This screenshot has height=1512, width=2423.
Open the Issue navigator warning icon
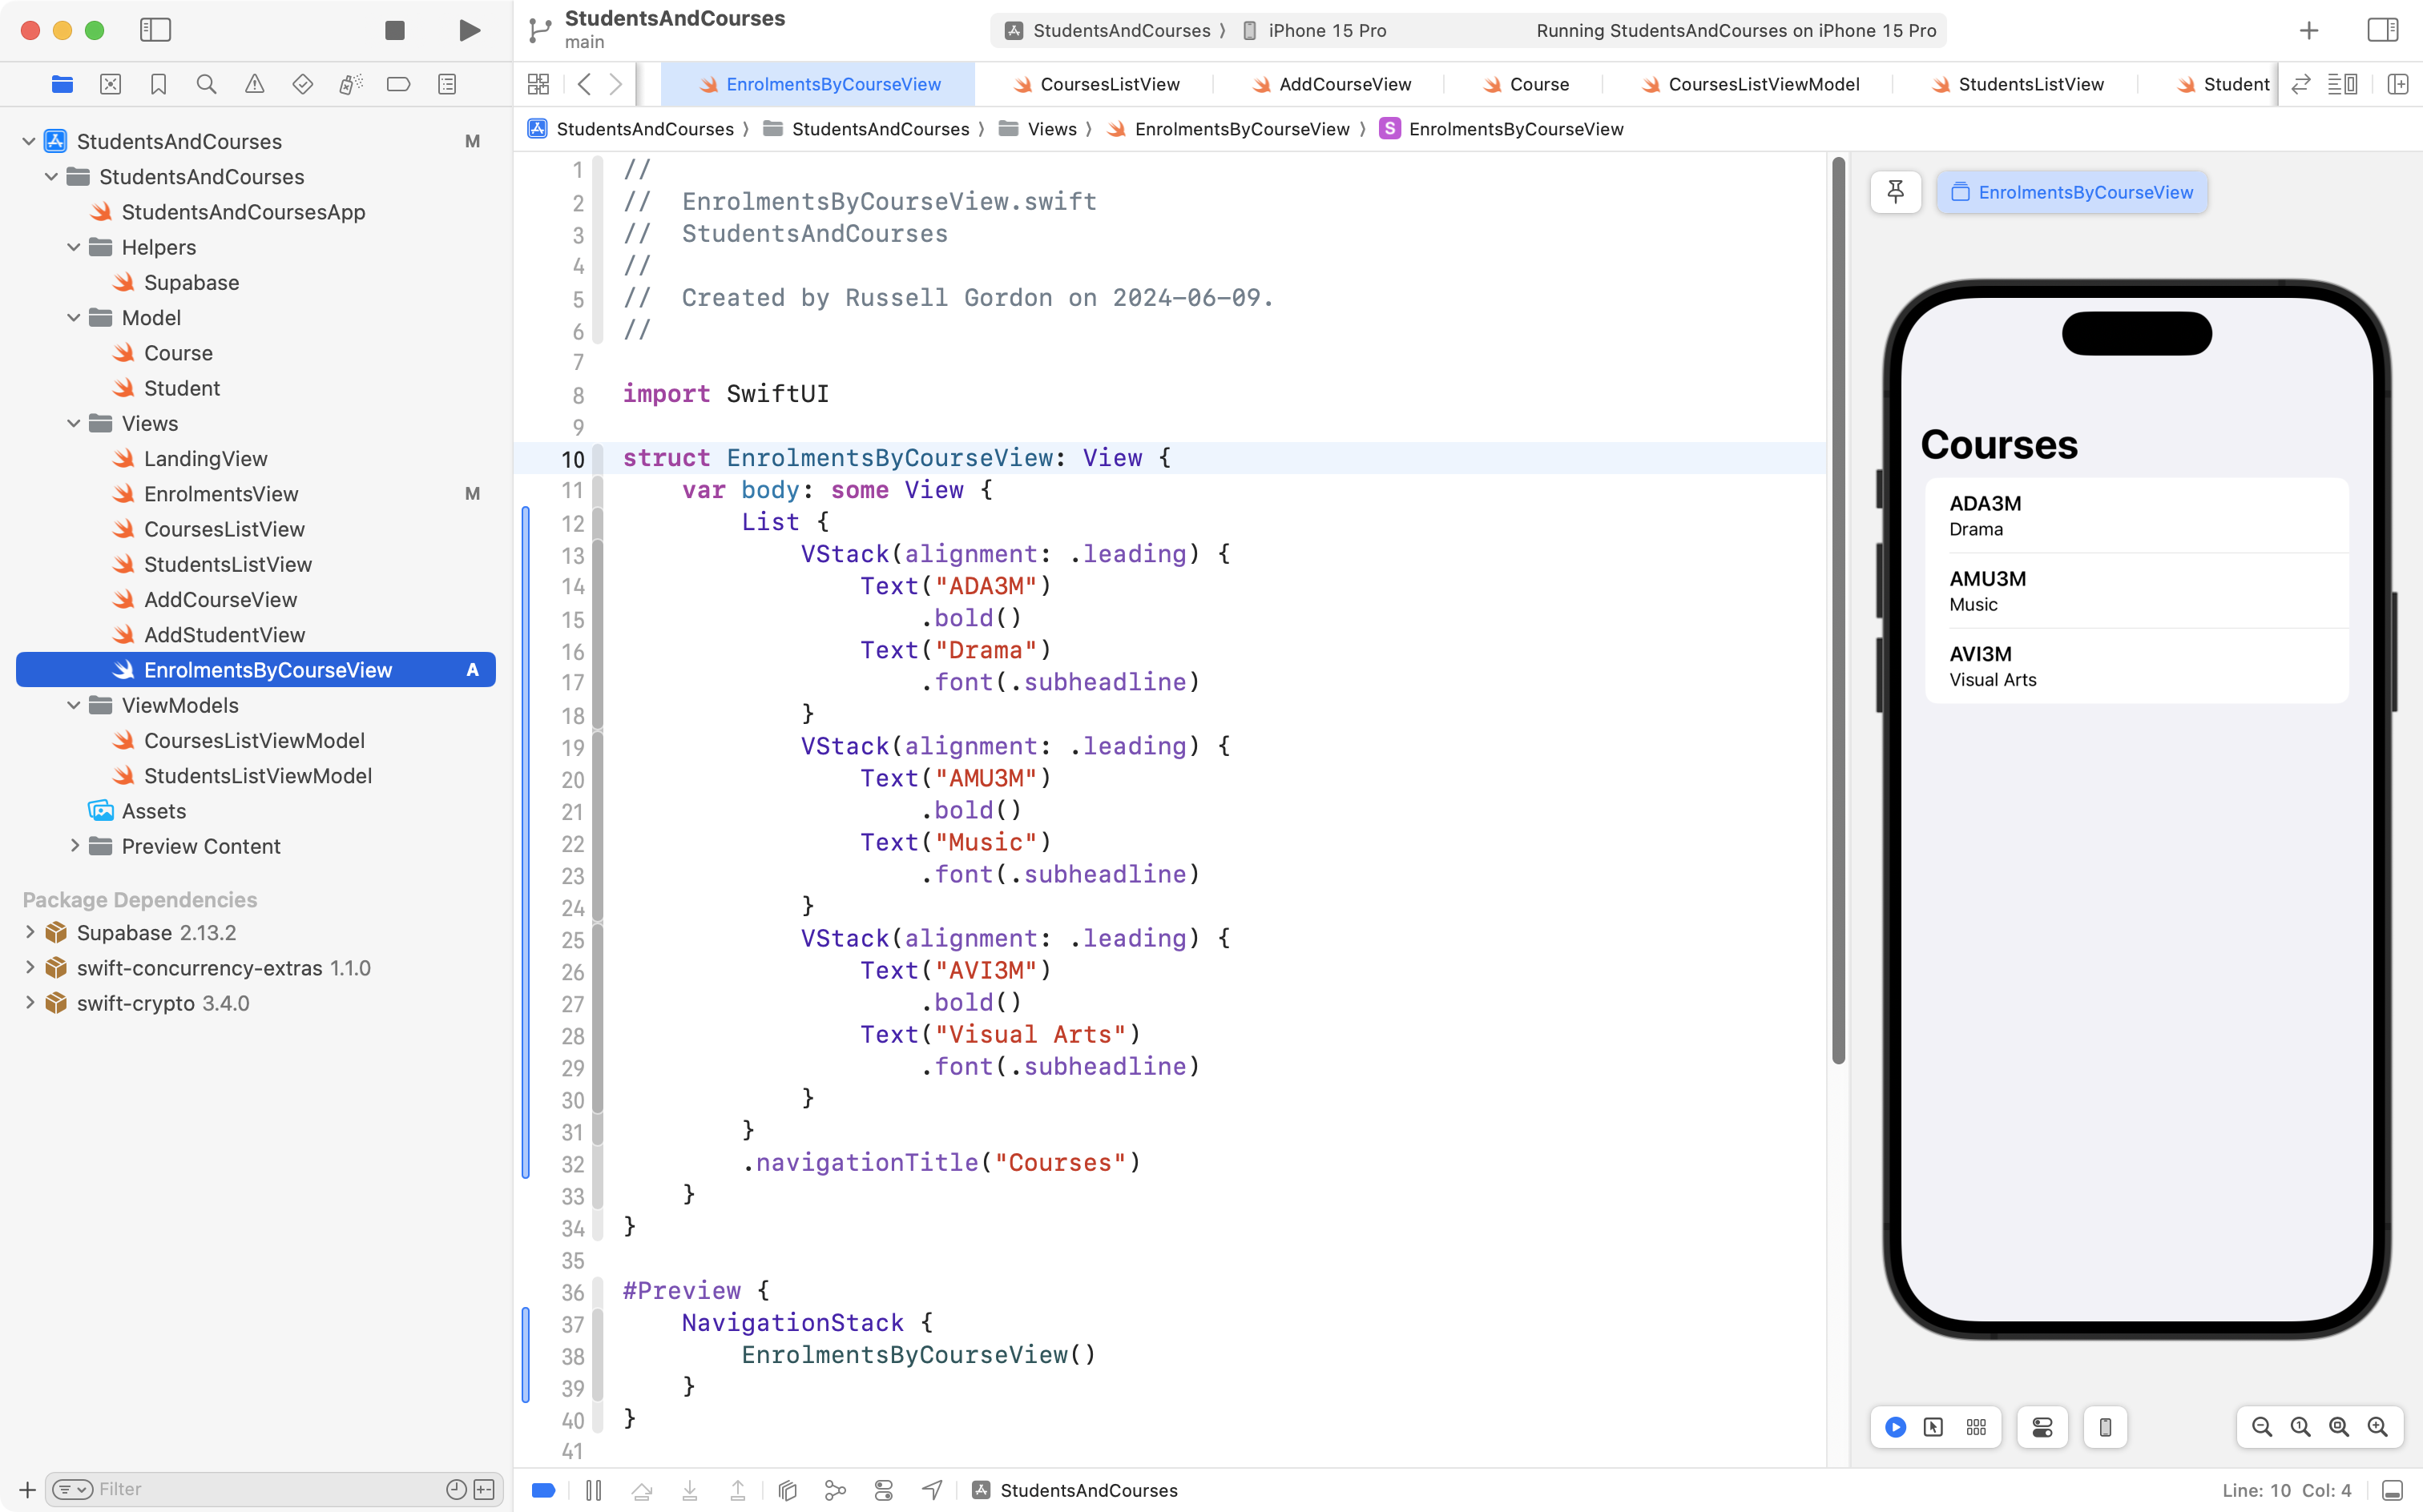click(x=254, y=84)
